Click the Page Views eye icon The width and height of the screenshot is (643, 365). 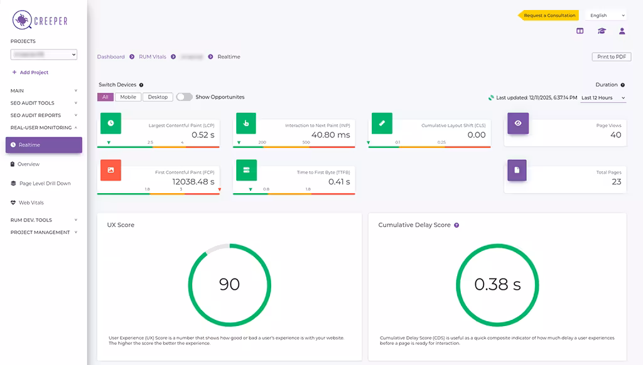pyautogui.click(x=517, y=124)
